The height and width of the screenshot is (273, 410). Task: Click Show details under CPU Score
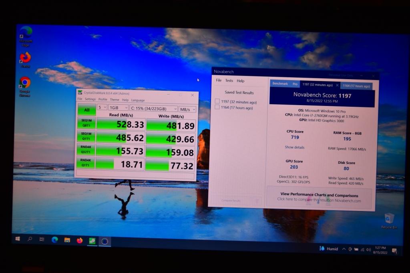pos(294,147)
